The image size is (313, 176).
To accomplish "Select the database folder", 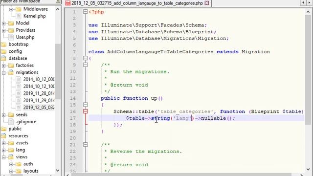I will coord(18,58).
